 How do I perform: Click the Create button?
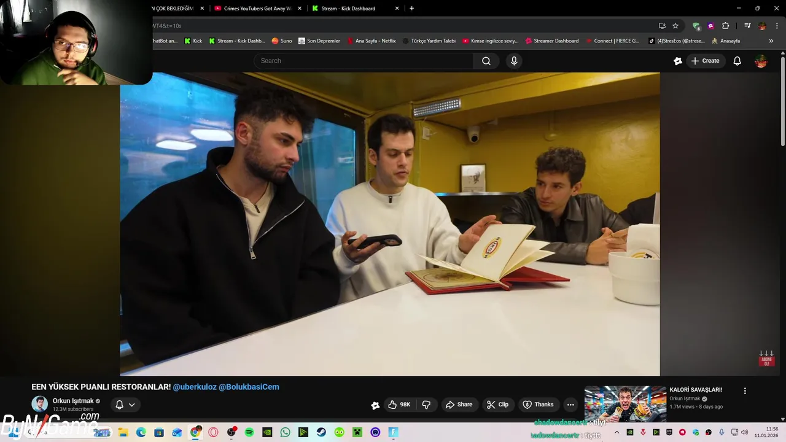click(x=705, y=61)
